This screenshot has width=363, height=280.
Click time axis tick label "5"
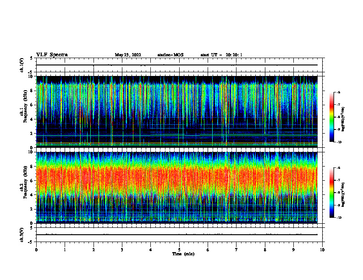[179, 250]
